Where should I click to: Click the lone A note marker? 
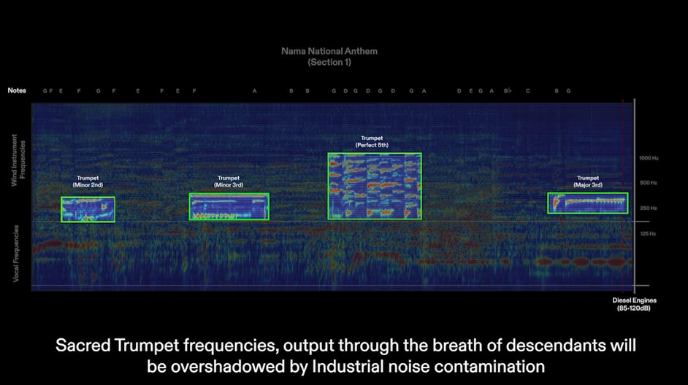[x=254, y=91]
